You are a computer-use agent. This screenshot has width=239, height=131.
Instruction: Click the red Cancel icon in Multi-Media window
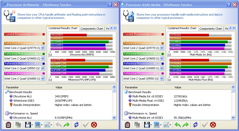coord(213,125)
